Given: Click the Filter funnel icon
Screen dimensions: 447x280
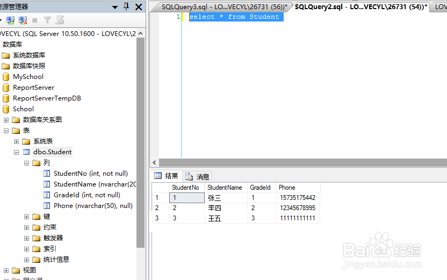Looking at the screenshot, I should click(x=47, y=20).
